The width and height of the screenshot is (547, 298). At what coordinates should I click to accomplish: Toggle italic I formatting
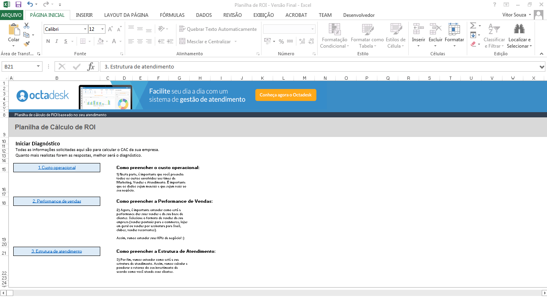click(x=57, y=41)
